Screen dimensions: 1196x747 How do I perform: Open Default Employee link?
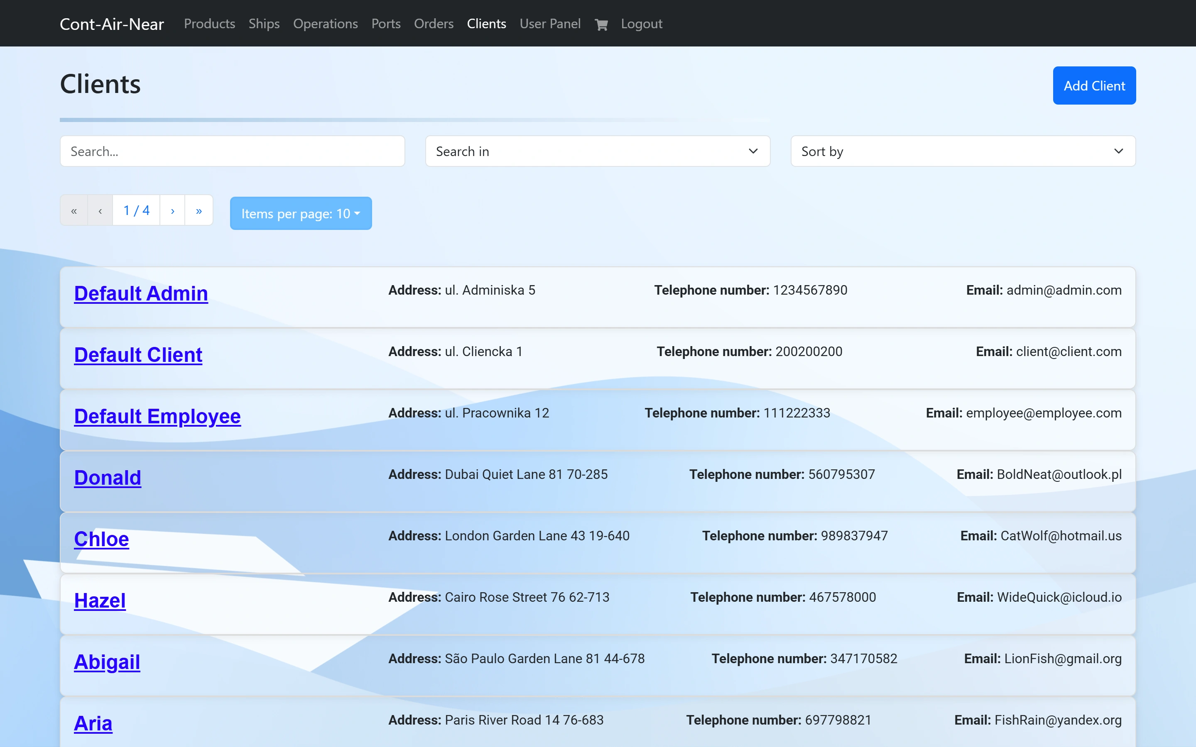point(158,417)
